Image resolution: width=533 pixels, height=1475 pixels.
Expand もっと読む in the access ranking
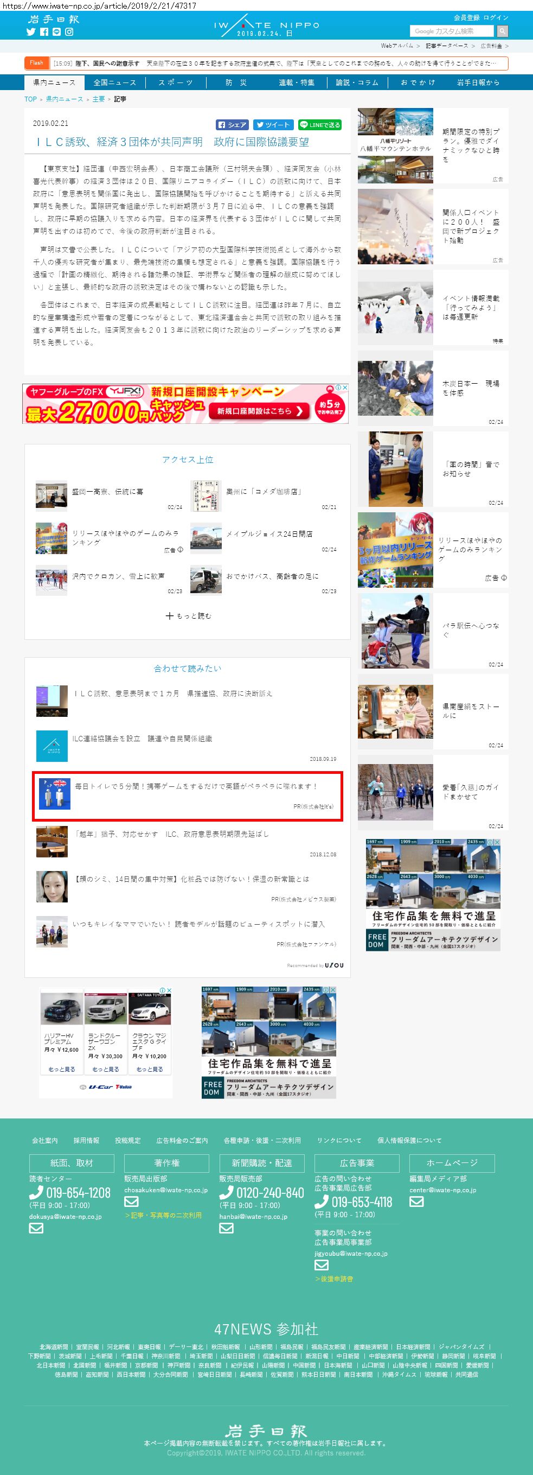coord(188,615)
